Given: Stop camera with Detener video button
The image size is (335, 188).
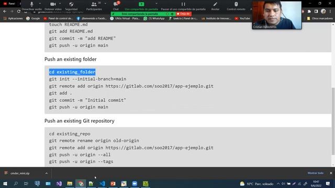Looking at the screenshot, I should pyautogui.click(x=53, y=6).
